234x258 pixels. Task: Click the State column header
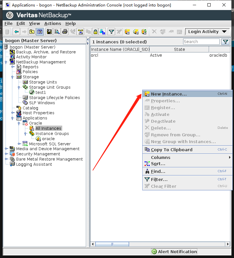[179, 49]
